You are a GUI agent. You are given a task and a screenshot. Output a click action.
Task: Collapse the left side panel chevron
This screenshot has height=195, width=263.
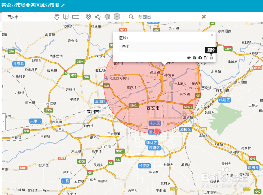point(2,122)
